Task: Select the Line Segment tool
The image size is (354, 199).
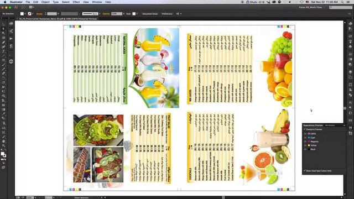Action: (x=3, y=56)
